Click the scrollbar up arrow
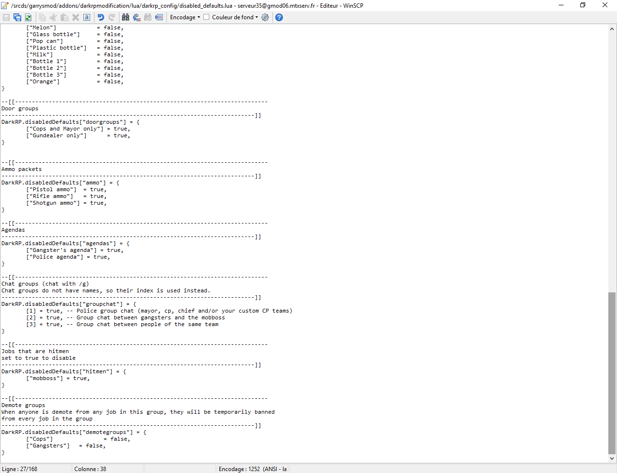The width and height of the screenshot is (617, 473). [612, 28]
